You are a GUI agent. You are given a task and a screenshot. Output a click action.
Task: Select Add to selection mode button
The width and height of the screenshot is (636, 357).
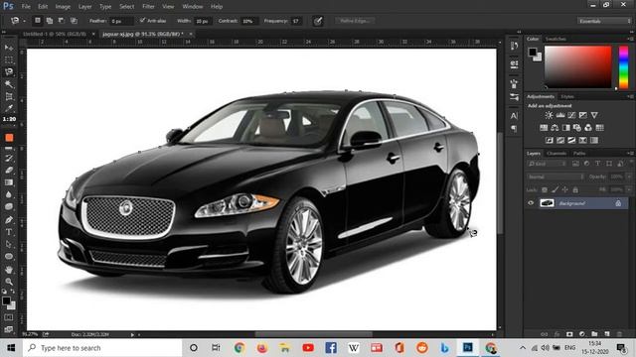tap(50, 20)
